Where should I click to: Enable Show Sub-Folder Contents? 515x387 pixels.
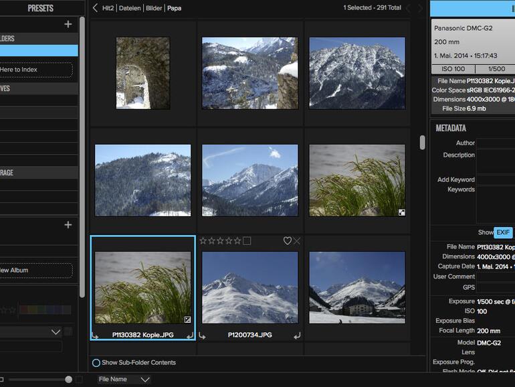96,363
